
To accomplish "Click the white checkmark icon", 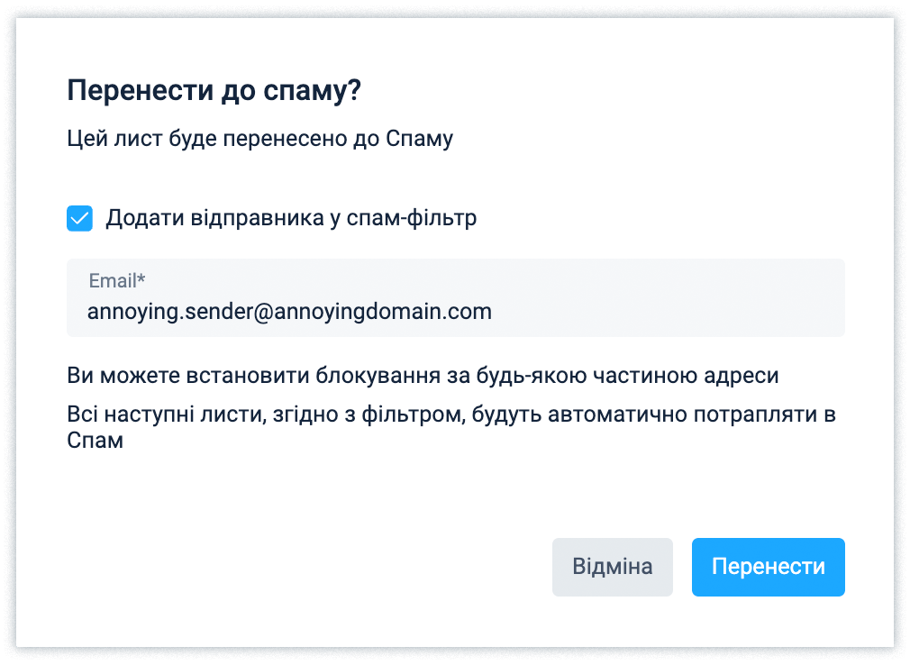I will (x=79, y=218).
